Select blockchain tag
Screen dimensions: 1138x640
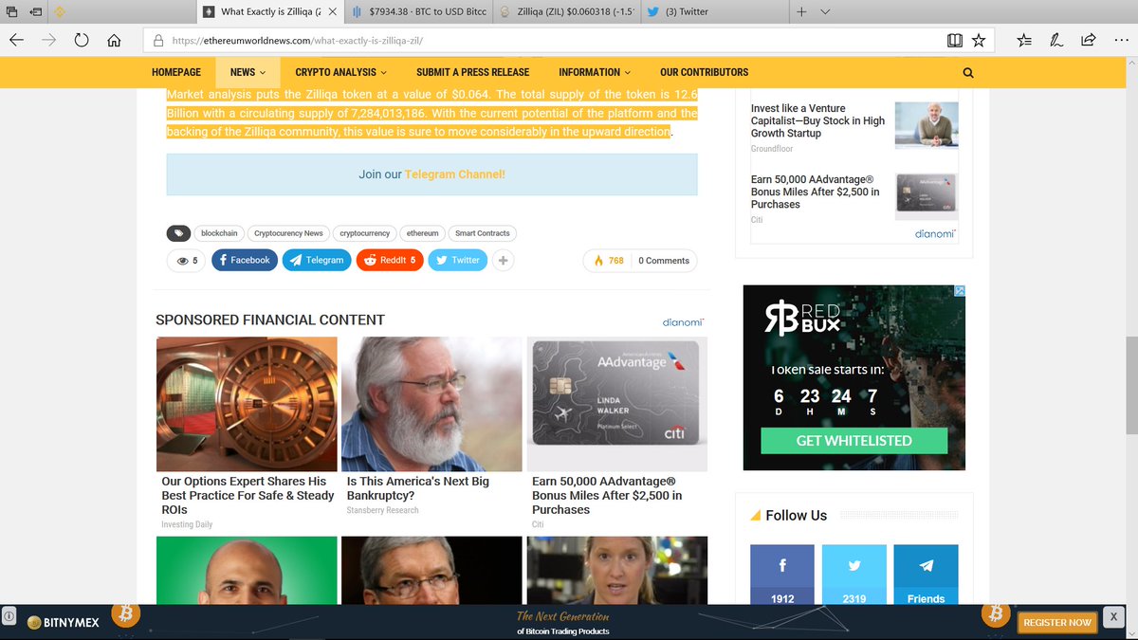pyautogui.click(x=220, y=233)
